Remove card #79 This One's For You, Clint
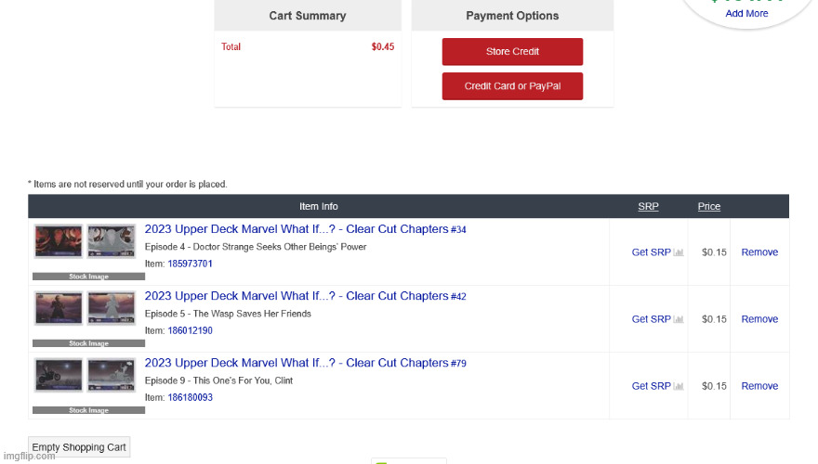 coord(759,386)
